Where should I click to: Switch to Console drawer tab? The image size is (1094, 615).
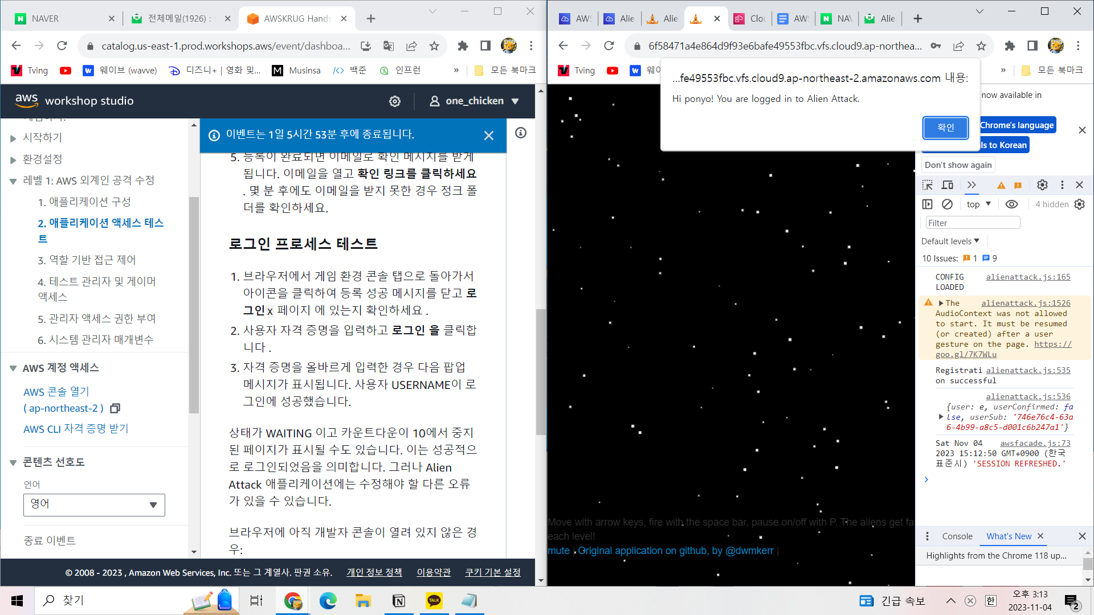tap(957, 536)
